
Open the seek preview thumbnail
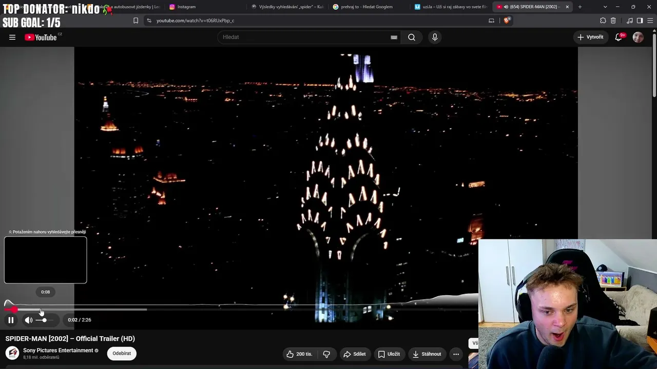coord(46,260)
